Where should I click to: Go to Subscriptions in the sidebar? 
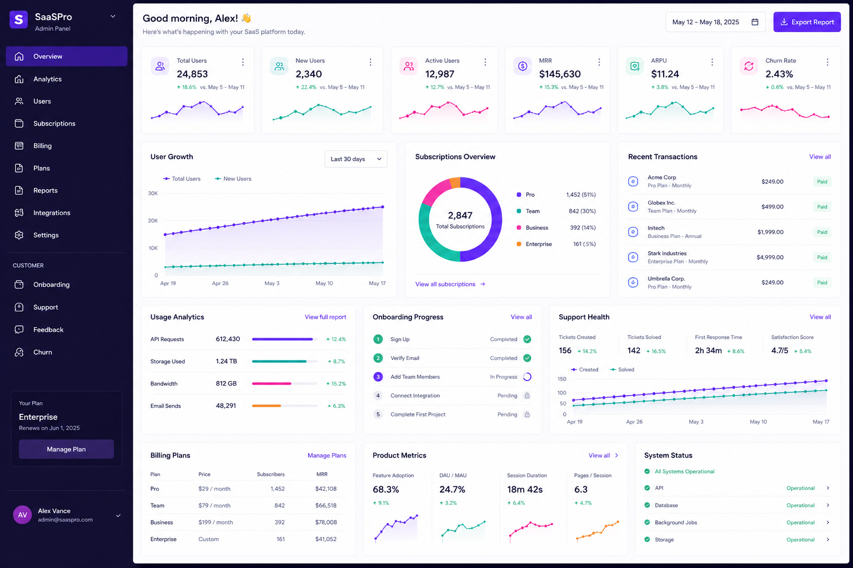67,124
